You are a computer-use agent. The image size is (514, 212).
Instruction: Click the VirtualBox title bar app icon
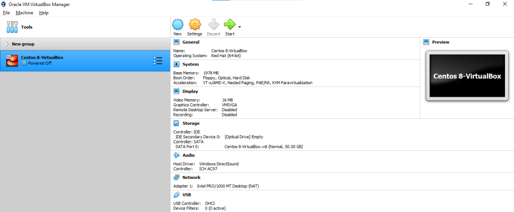[4, 4]
